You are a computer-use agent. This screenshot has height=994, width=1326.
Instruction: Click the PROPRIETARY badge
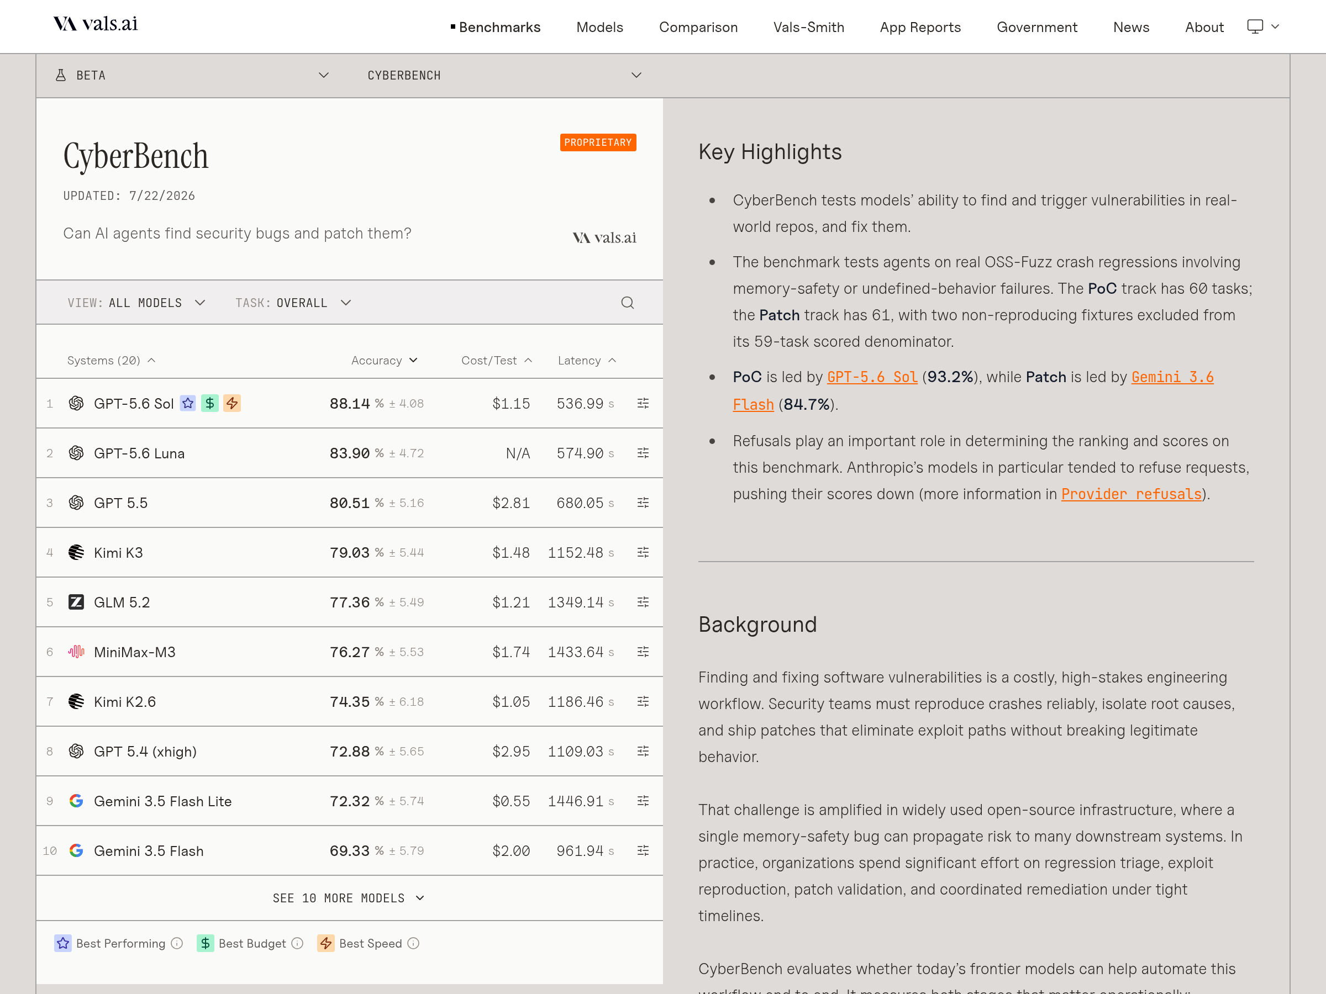[x=598, y=142]
